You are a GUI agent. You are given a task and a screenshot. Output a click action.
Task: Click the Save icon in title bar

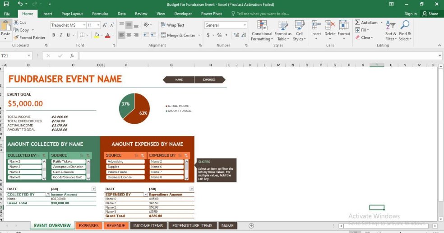coord(6,4)
